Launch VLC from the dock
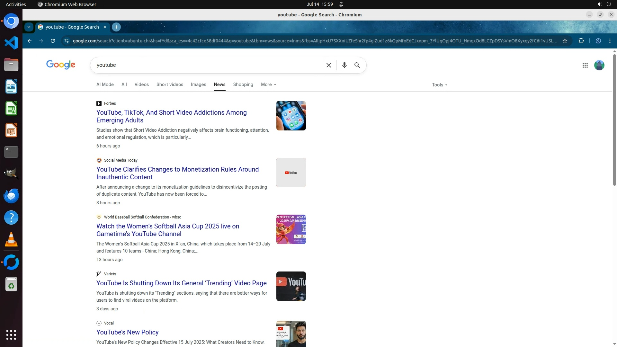The width and height of the screenshot is (617, 347). click(11, 240)
